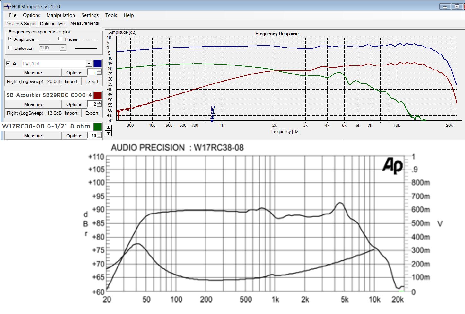
Task: Switch to Data analysis tab
Action: click(53, 24)
